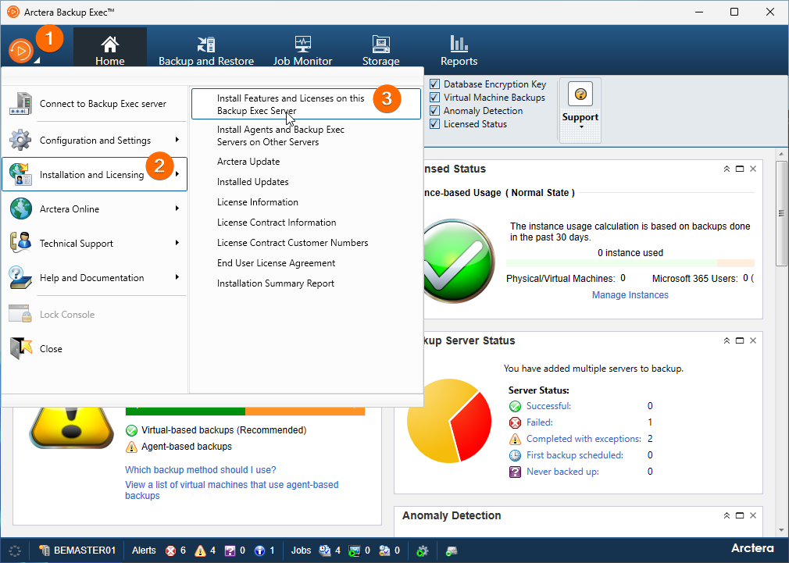Click the Lock Console padlock icon

[20, 314]
